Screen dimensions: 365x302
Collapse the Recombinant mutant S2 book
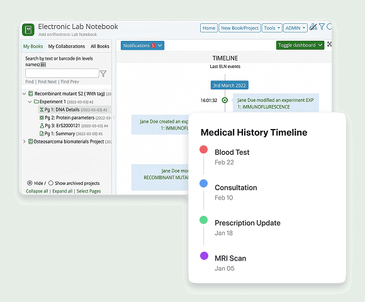24,94
